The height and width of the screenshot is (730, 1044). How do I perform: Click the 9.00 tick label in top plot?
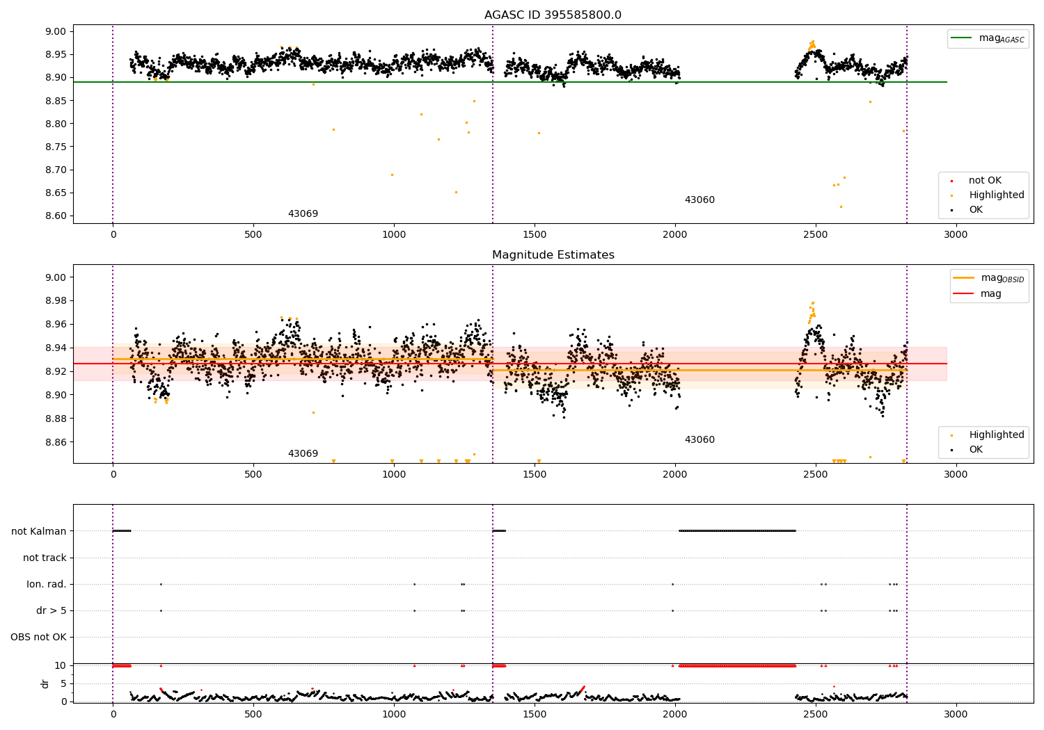[55, 31]
